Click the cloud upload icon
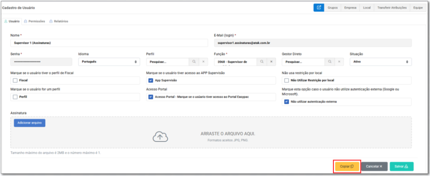 click(x=160, y=137)
